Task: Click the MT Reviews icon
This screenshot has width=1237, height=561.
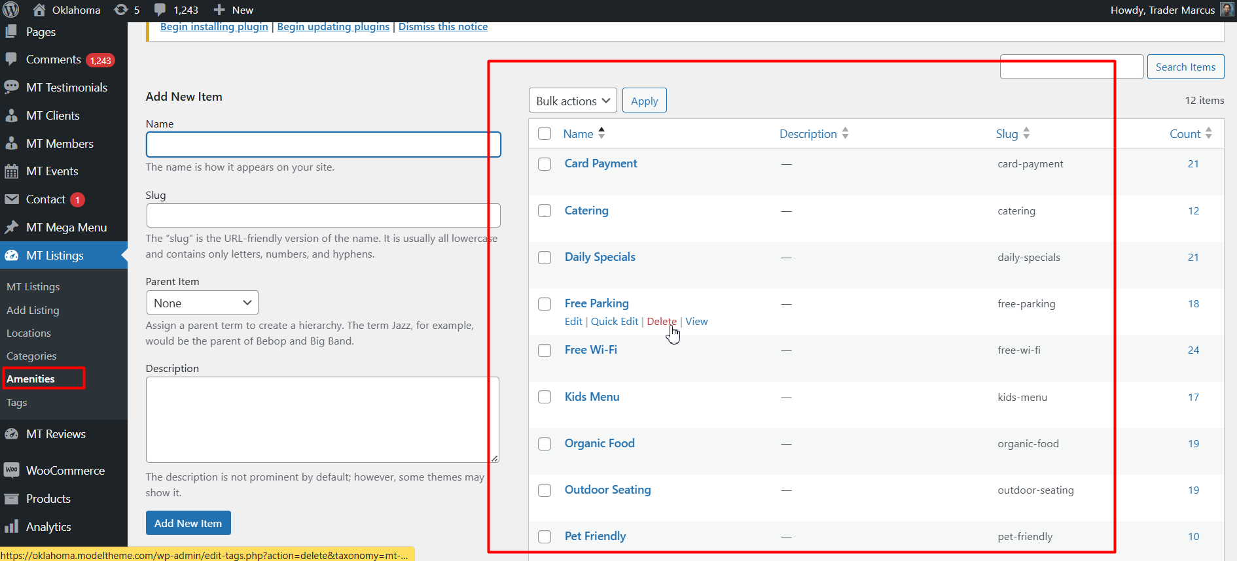Action: coord(11,434)
